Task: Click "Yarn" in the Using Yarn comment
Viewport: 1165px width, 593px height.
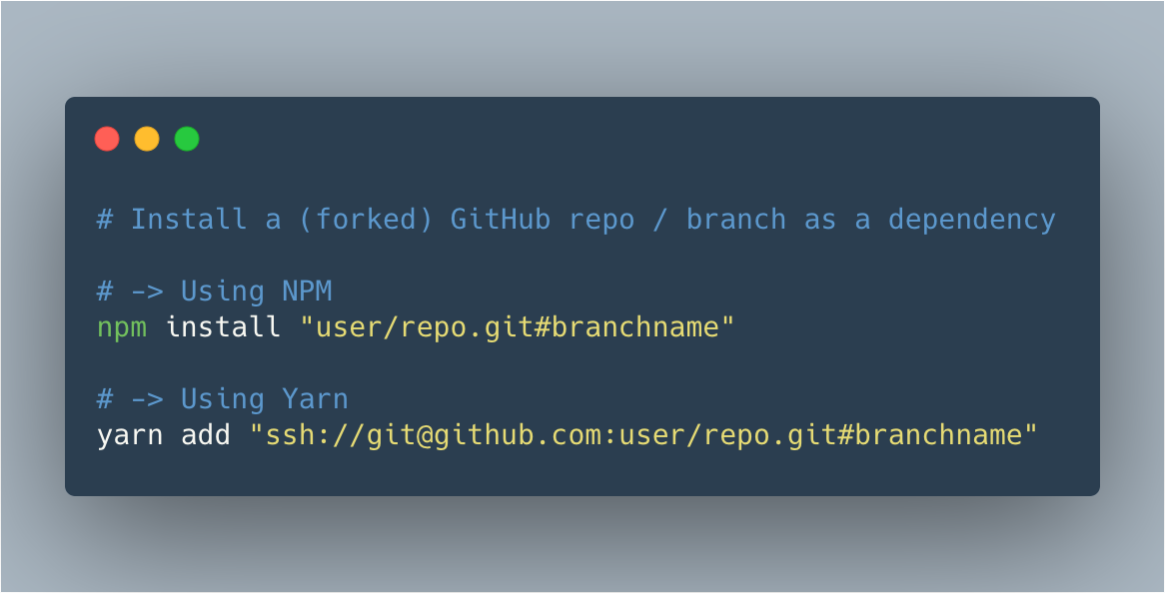Action: (315, 399)
